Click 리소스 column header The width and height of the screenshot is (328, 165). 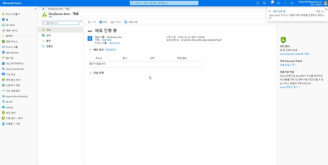(99, 58)
